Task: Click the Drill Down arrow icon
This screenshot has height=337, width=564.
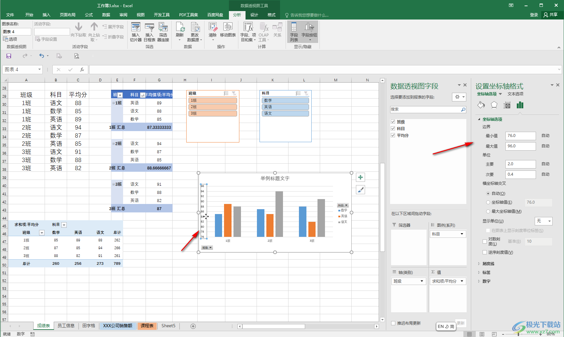Action: [78, 30]
